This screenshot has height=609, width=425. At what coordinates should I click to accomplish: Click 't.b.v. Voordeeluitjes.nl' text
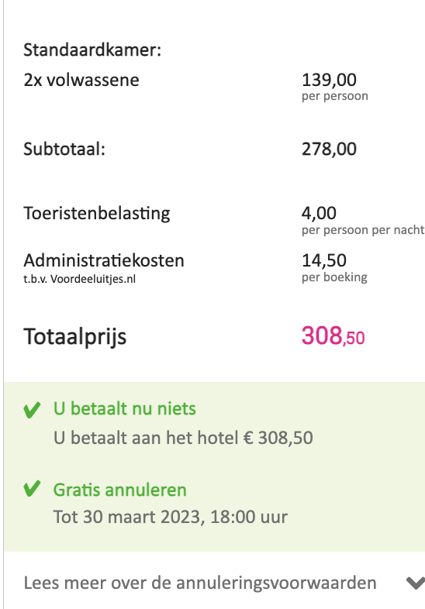(79, 279)
